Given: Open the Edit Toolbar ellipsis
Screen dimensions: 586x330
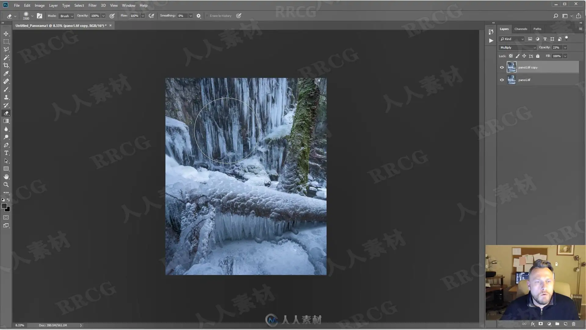Looking at the screenshot, I should (6, 193).
